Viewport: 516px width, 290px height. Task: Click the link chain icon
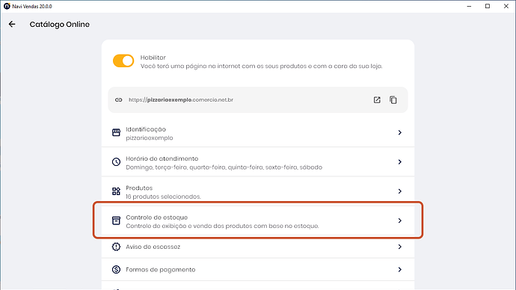coord(118,100)
